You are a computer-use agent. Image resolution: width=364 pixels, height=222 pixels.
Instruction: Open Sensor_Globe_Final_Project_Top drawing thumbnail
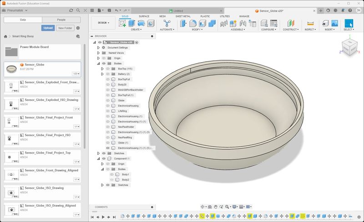tap(11, 158)
